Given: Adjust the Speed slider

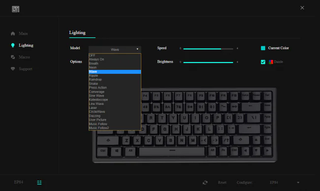Looking at the screenshot, I should click(x=208, y=49).
